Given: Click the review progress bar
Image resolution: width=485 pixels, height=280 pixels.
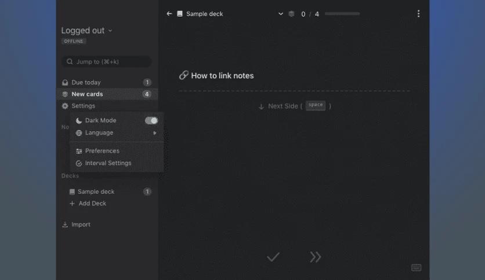Looking at the screenshot, I should pyautogui.click(x=342, y=13).
